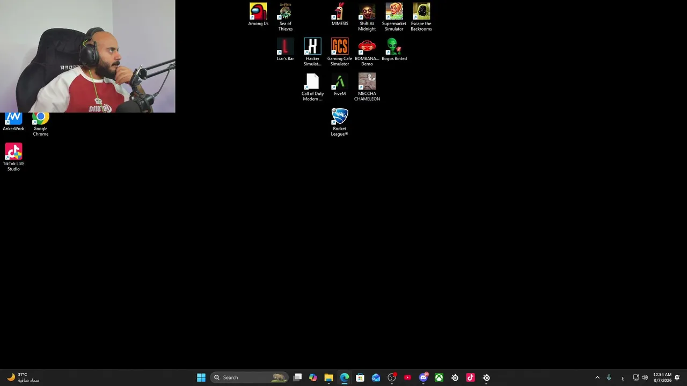Select the MIMESIS game shortcut
This screenshot has width=687, height=386.
[x=340, y=14]
